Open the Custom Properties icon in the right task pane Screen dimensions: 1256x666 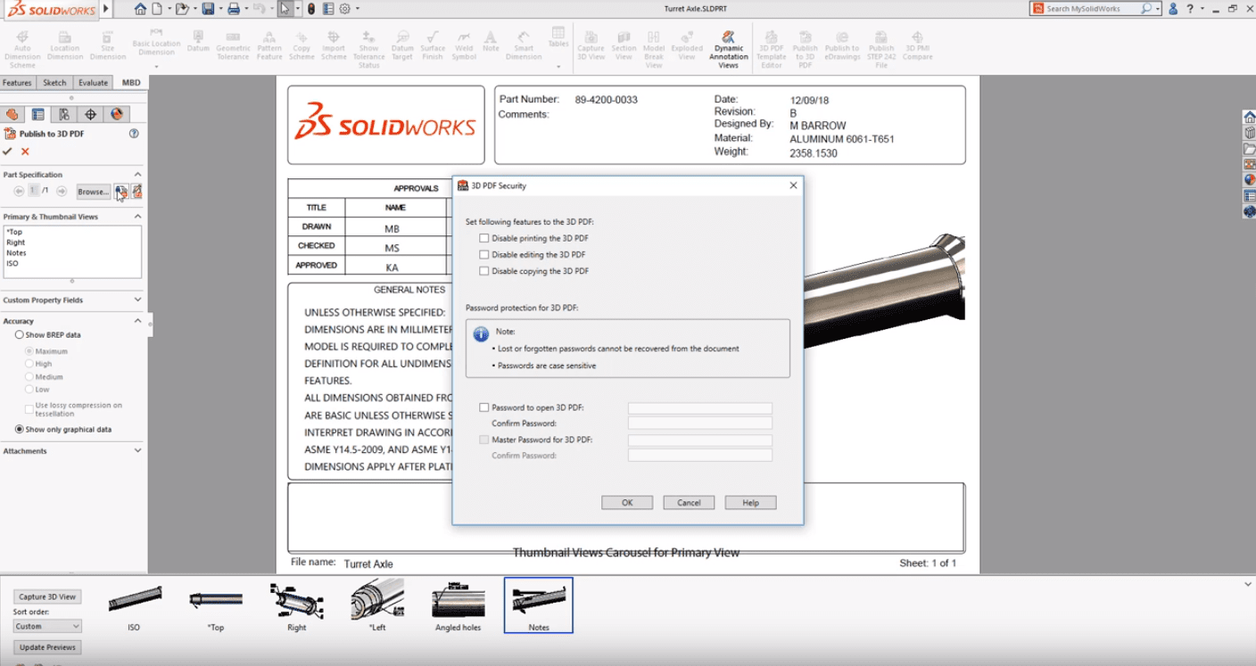coord(1249,196)
